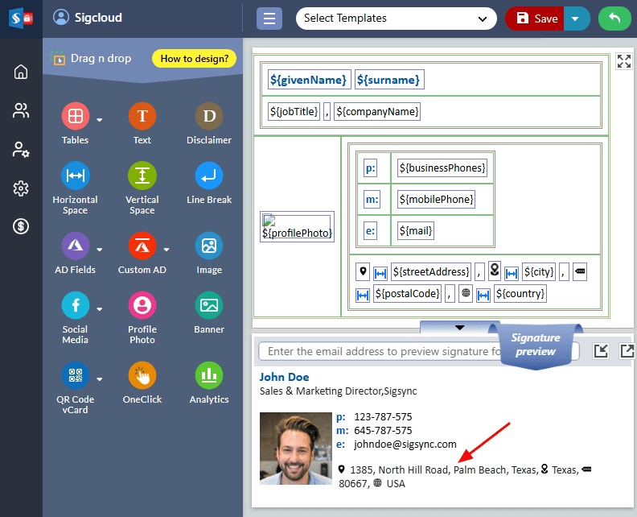Open the OneClick element
This screenshot has width=637, height=517.
click(142, 376)
